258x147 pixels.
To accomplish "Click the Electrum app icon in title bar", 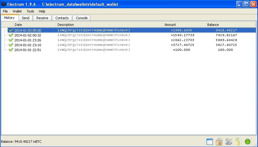I will tap(4, 4).
